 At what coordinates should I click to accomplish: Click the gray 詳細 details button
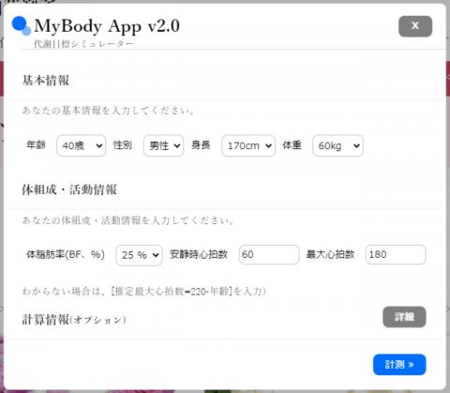[404, 317]
